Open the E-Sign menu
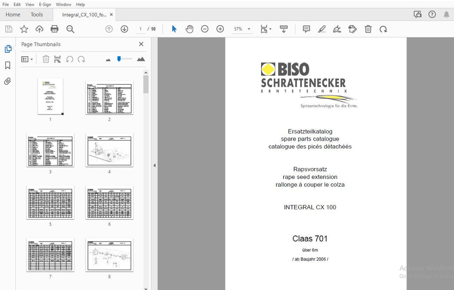Screen dimensions: 454x290 [45, 4]
